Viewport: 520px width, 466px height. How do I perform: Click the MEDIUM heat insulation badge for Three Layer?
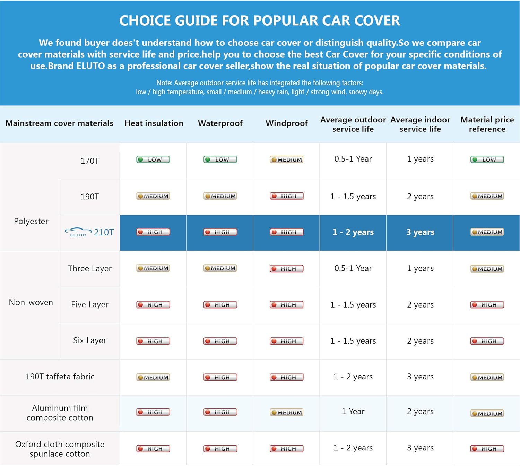(153, 268)
